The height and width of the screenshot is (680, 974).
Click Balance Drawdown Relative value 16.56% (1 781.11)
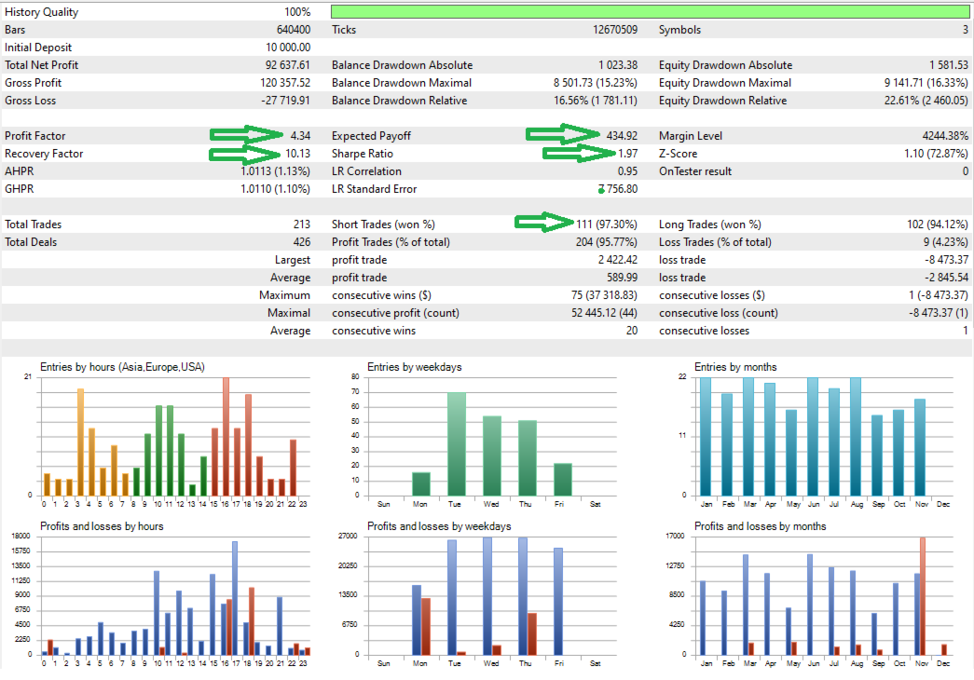coord(596,101)
